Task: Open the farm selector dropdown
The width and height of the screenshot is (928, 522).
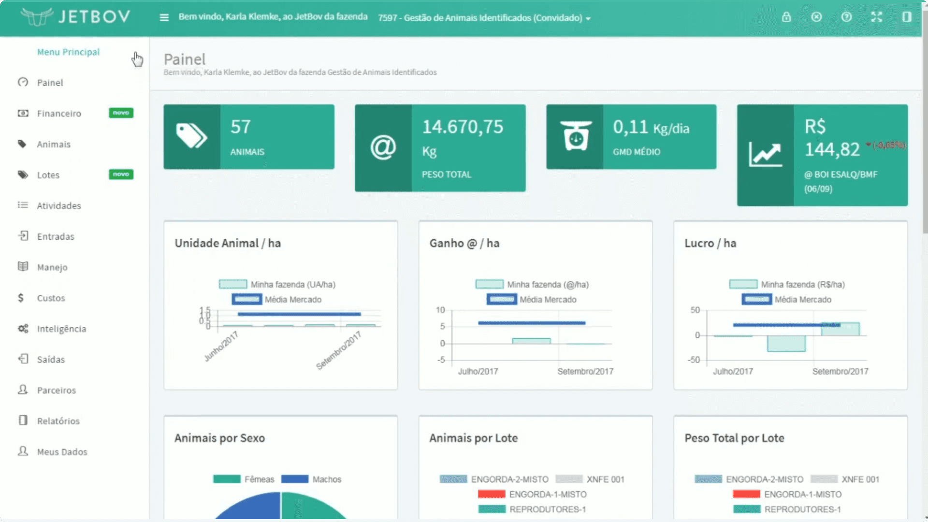Action: pyautogui.click(x=484, y=18)
